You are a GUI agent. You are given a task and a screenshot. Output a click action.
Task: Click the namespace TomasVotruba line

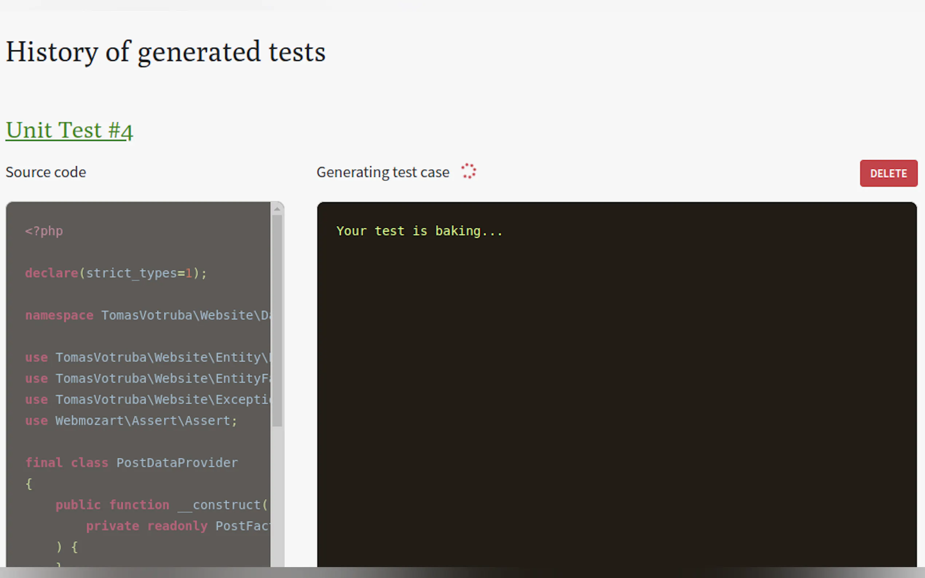click(147, 315)
